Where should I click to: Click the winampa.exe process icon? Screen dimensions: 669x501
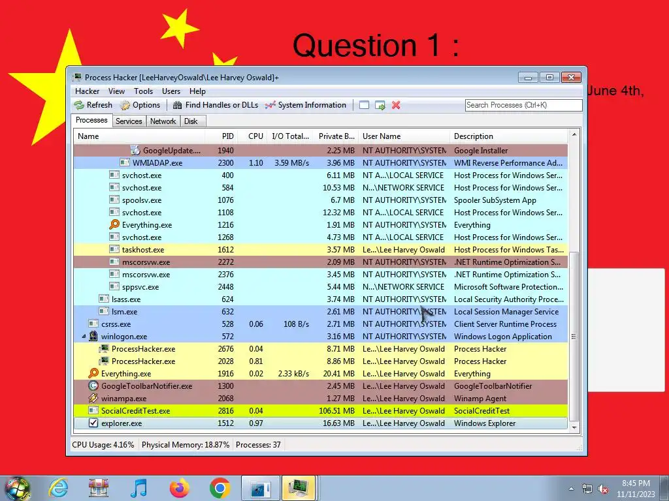point(93,398)
